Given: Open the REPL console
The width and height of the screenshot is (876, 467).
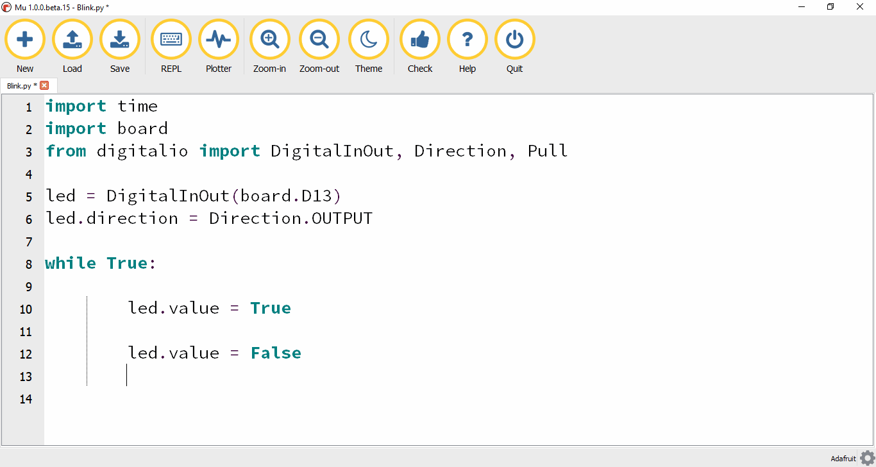Looking at the screenshot, I should [x=171, y=39].
